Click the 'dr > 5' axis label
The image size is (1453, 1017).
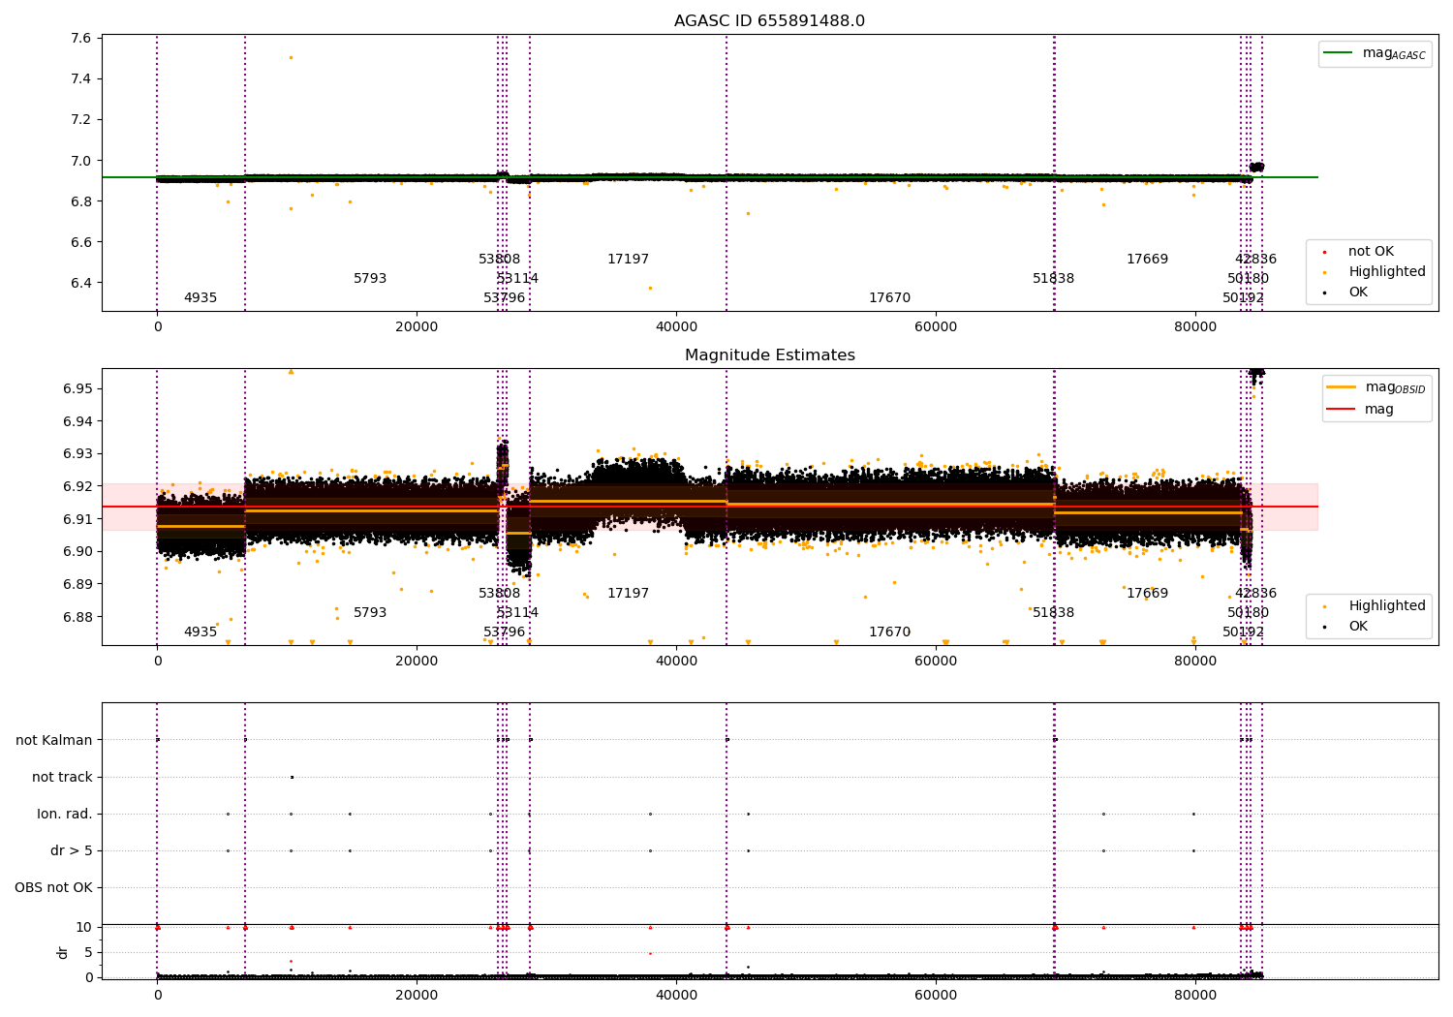[72, 850]
